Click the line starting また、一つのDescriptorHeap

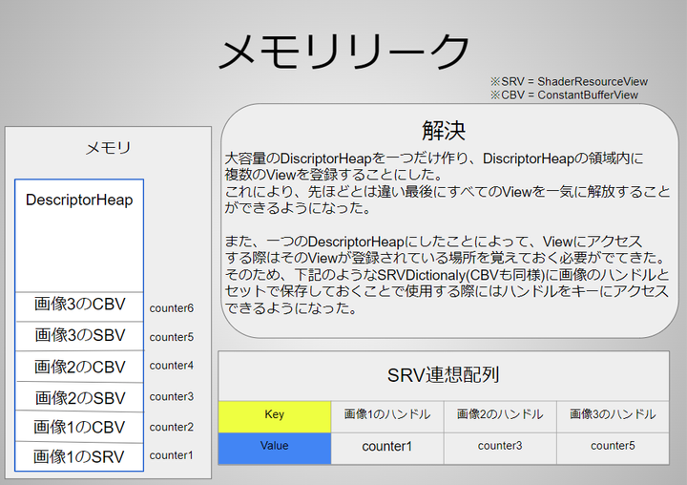[x=433, y=242]
